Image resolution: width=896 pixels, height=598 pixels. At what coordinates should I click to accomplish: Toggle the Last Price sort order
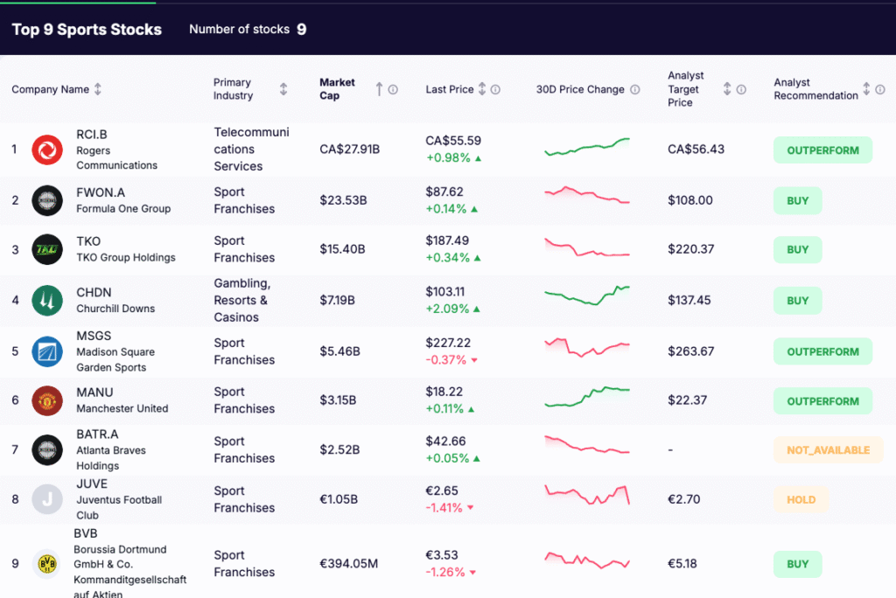[482, 88]
